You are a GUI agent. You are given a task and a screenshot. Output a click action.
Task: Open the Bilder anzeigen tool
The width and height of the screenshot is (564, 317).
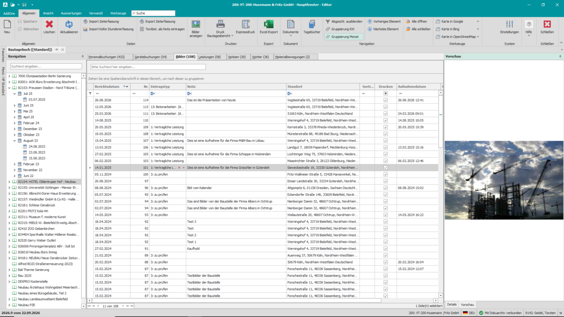196,24
